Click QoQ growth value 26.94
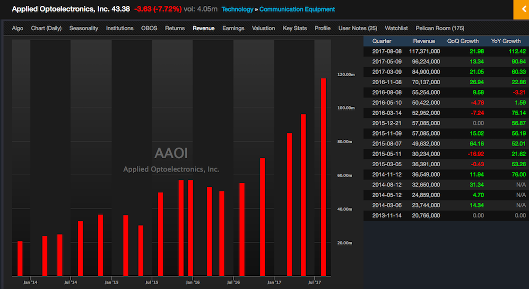529x289 pixels. [x=476, y=82]
